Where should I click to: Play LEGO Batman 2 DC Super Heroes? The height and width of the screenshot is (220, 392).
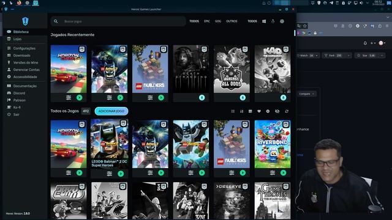[x=121, y=174]
